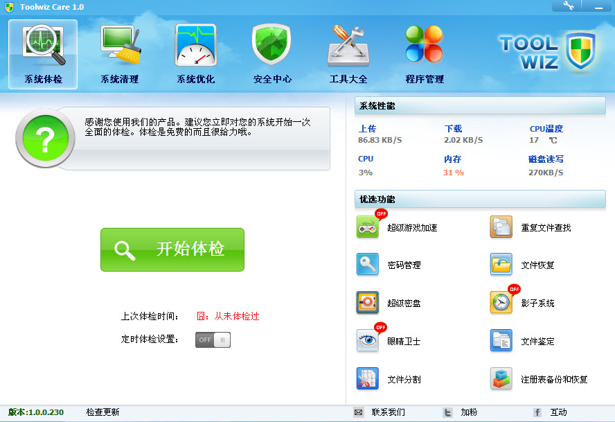Click the gamepad icon for 超级游戏加速
Viewport: 615px width, 422px height.
[x=368, y=227]
